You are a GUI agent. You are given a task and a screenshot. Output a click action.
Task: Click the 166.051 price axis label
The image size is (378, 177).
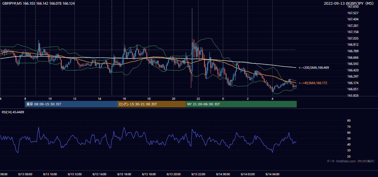coord(353,89)
